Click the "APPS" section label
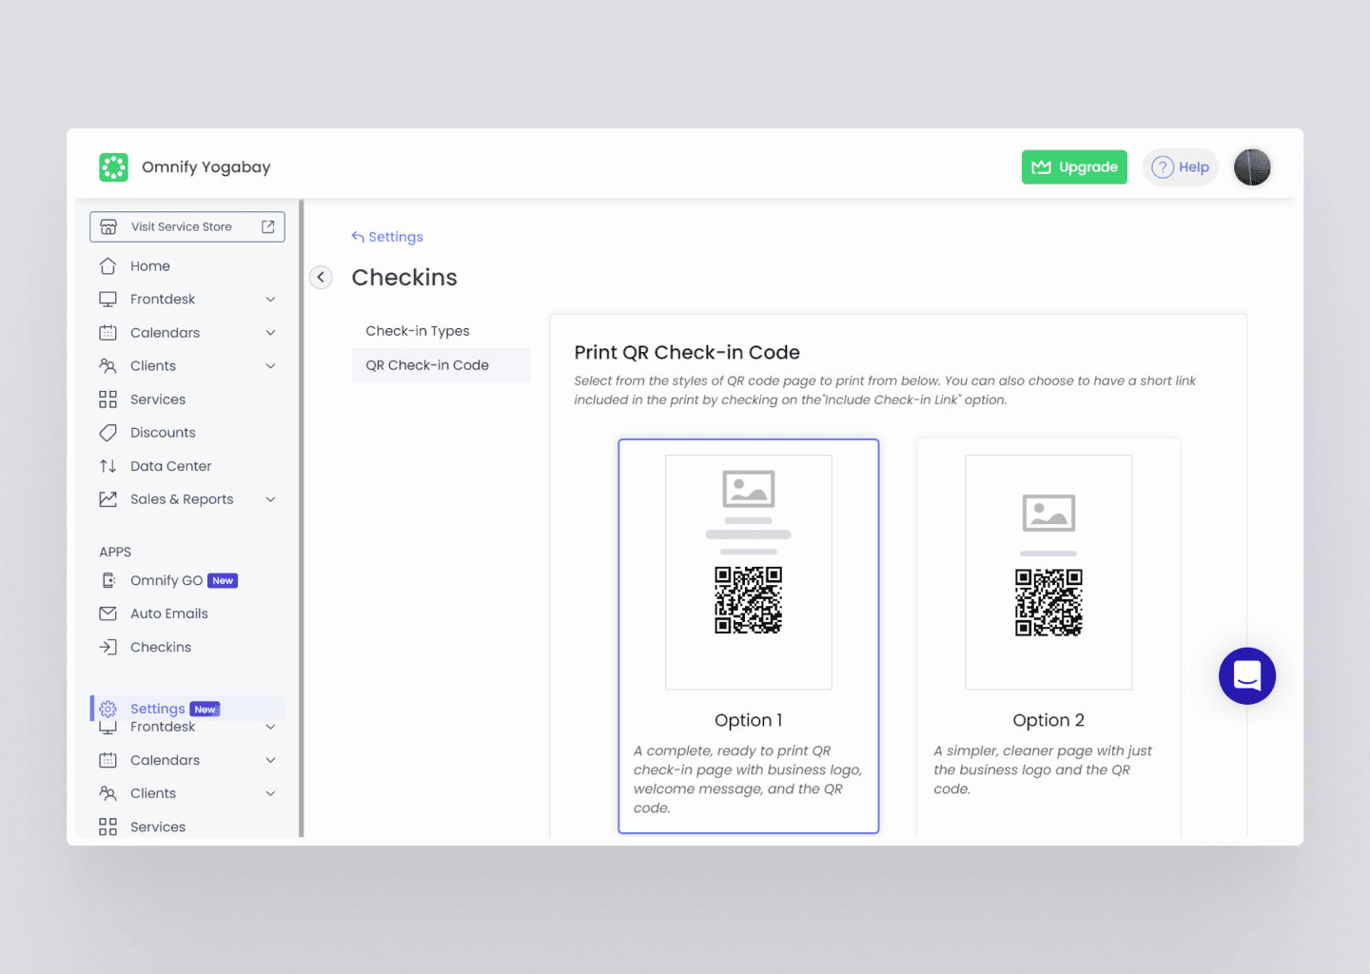1370x974 pixels. (x=115, y=552)
